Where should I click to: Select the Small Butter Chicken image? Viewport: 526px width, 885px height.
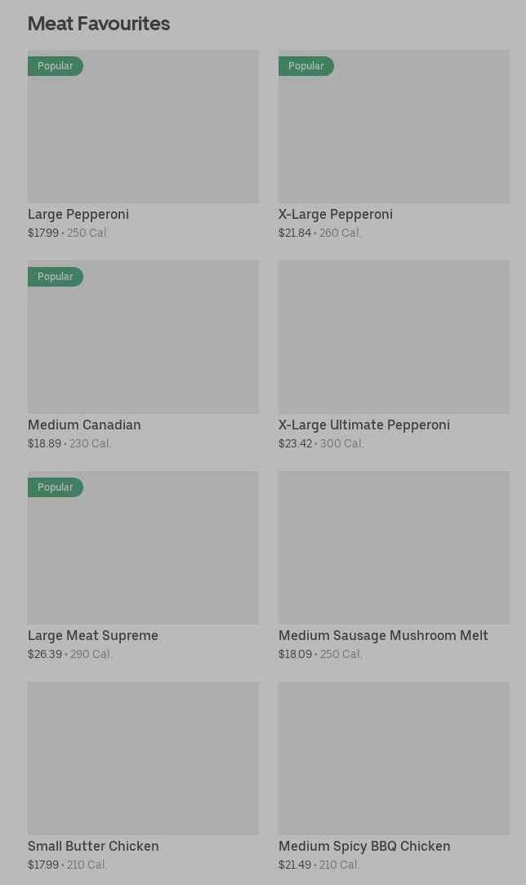pyautogui.click(x=144, y=758)
